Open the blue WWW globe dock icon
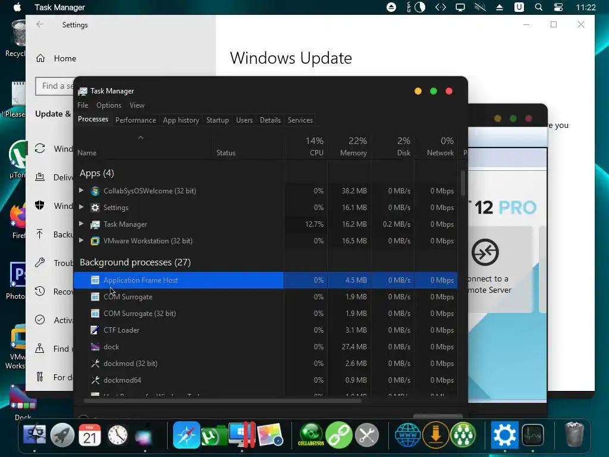The height and width of the screenshot is (457, 609). tap(408, 435)
